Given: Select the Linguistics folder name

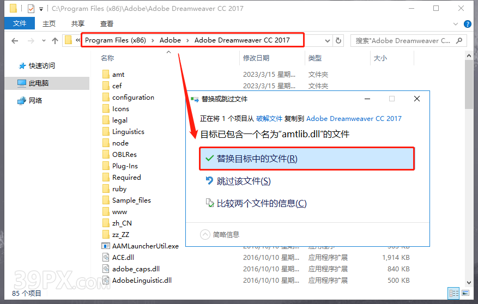Looking at the screenshot, I should (x=128, y=132).
